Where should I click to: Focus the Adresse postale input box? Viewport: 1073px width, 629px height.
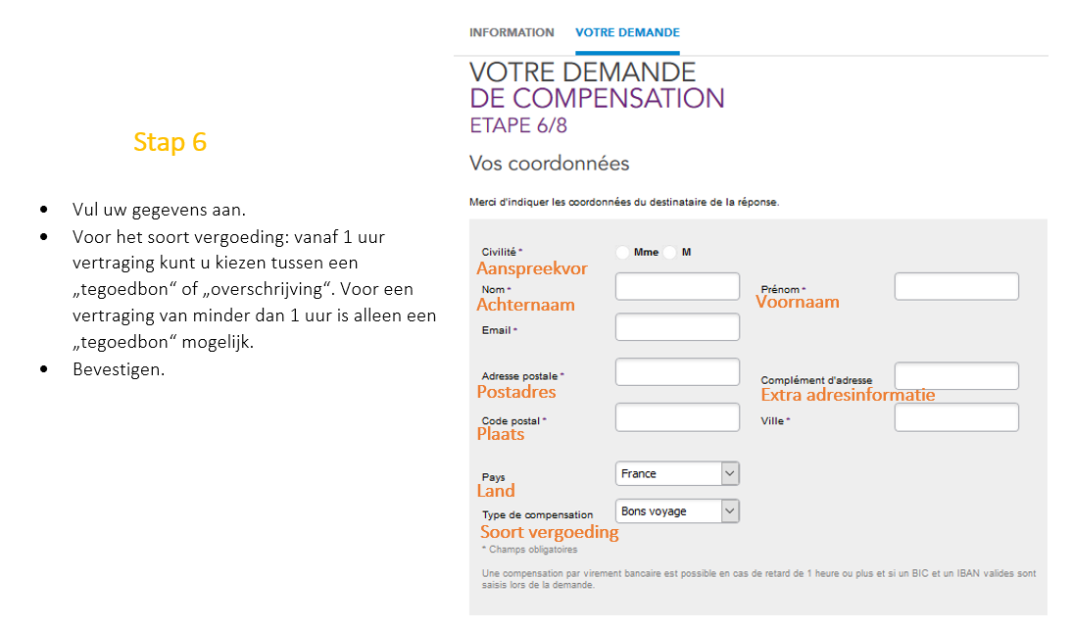point(677,372)
